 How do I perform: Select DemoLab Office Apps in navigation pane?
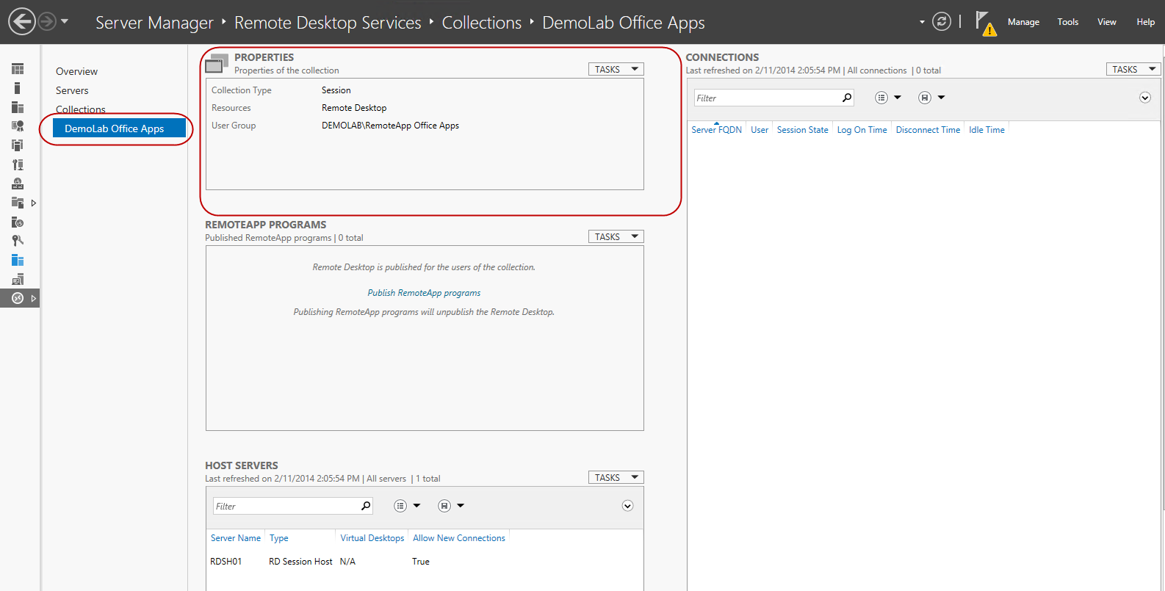pos(115,128)
